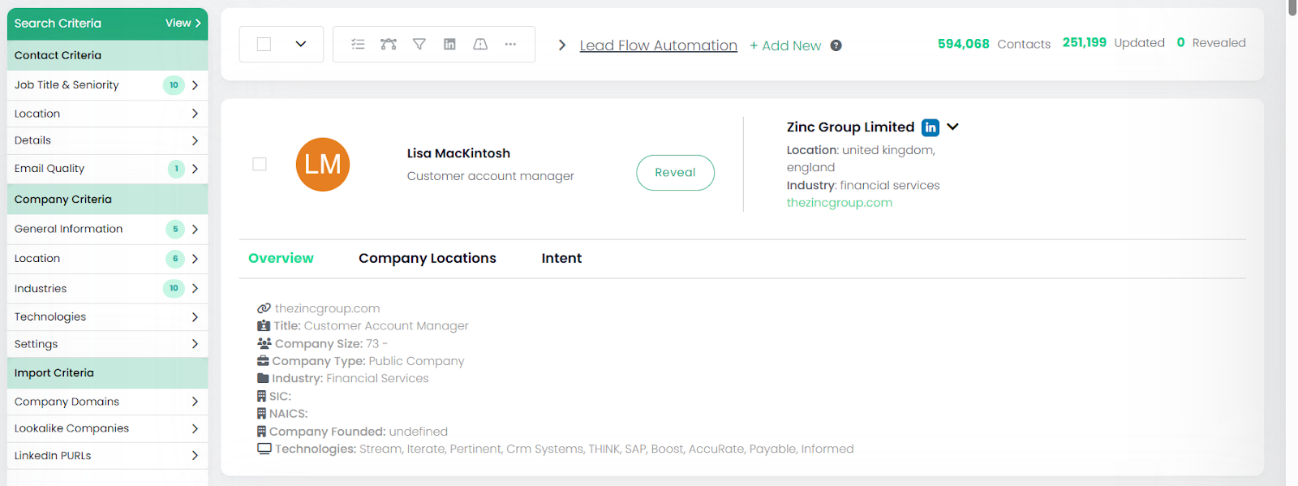Tick the select-all checkbox in the toolbar
The height and width of the screenshot is (486, 1298).
264,45
